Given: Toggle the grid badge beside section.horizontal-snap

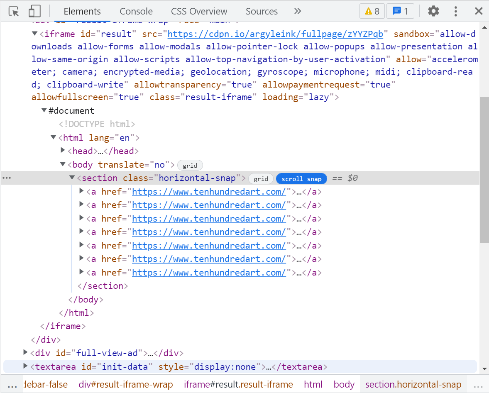Looking at the screenshot, I should coord(261,178).
